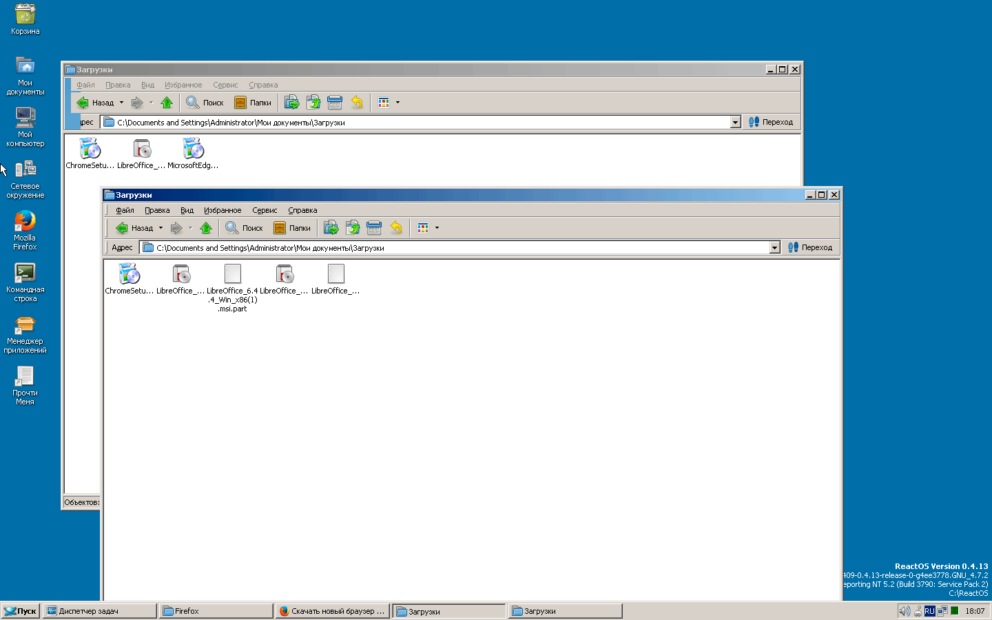Focus the address field in rear Загрузки window
Screen dimensions: 992x620
coord(415,122)
